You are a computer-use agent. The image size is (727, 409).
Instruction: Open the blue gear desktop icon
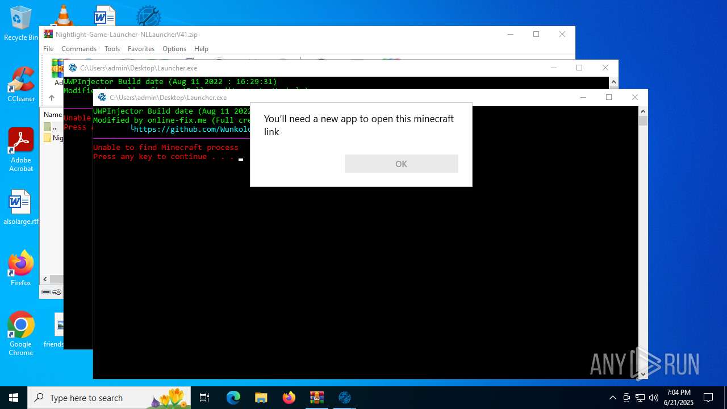point(148,15)
